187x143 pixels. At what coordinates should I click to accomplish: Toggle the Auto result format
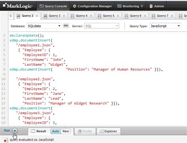[x=56, y=131]
